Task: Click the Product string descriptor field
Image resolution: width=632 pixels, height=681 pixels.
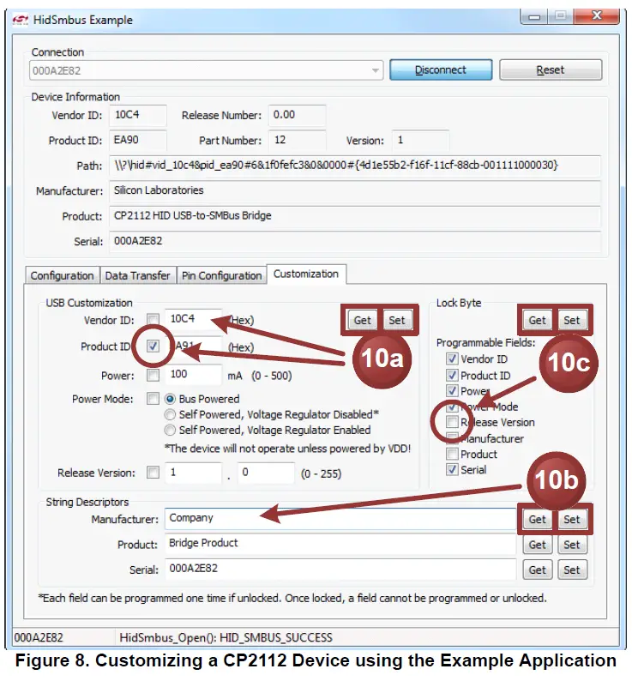Action: point(340,544)
